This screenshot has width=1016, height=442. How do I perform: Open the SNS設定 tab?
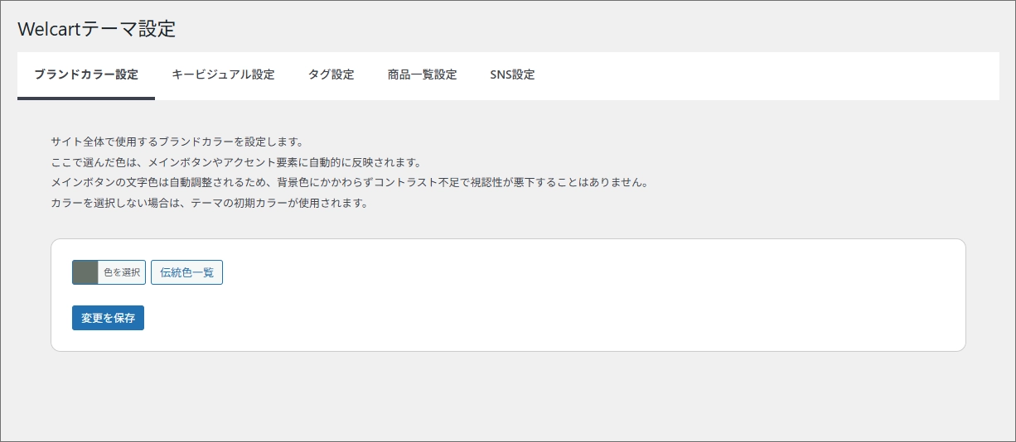click(x=512, y=75)
